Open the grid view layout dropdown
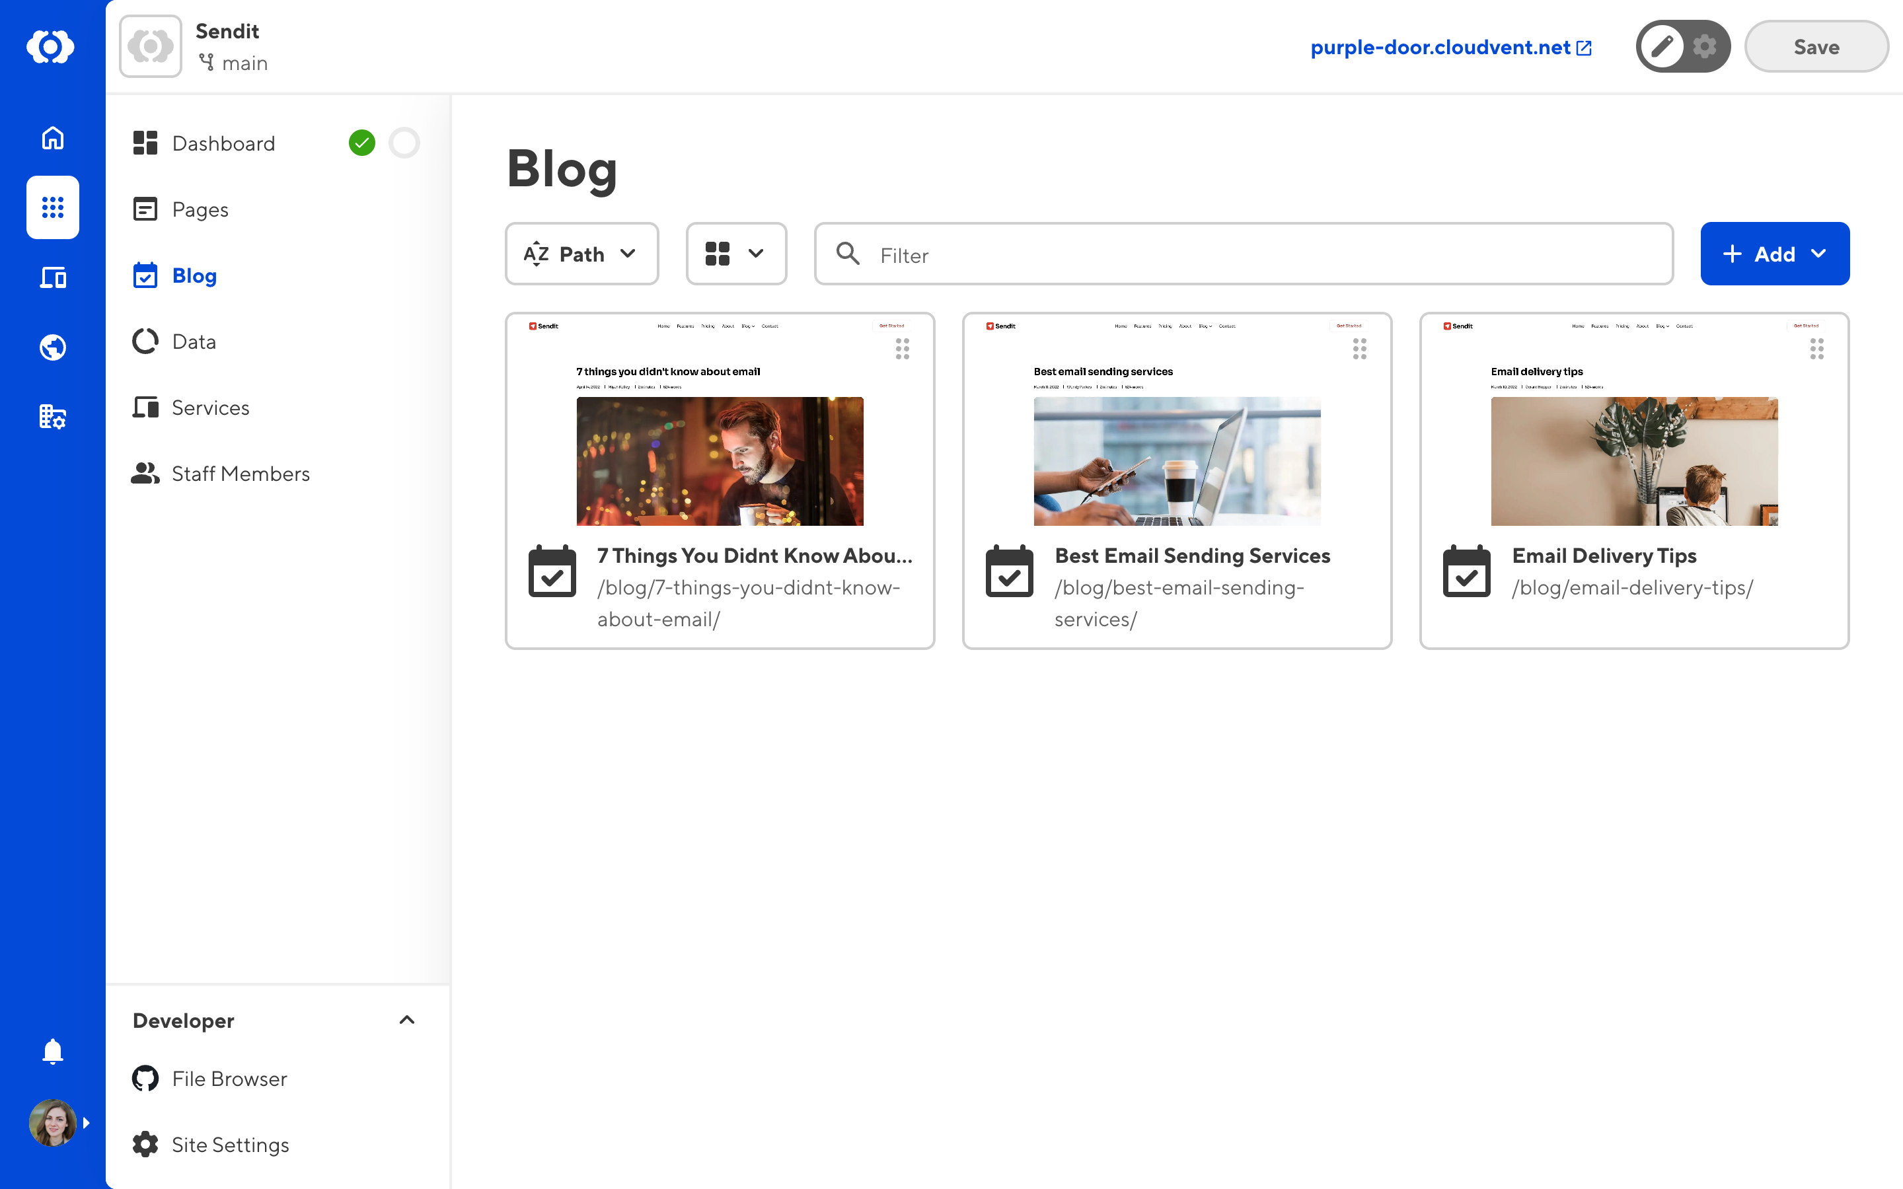Screen dimensions: 1903x1189 point(735,254)
